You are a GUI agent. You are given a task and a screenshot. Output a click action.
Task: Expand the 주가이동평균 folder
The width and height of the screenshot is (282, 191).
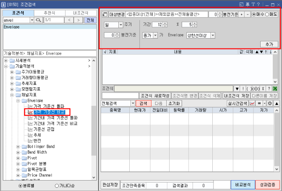12,72
